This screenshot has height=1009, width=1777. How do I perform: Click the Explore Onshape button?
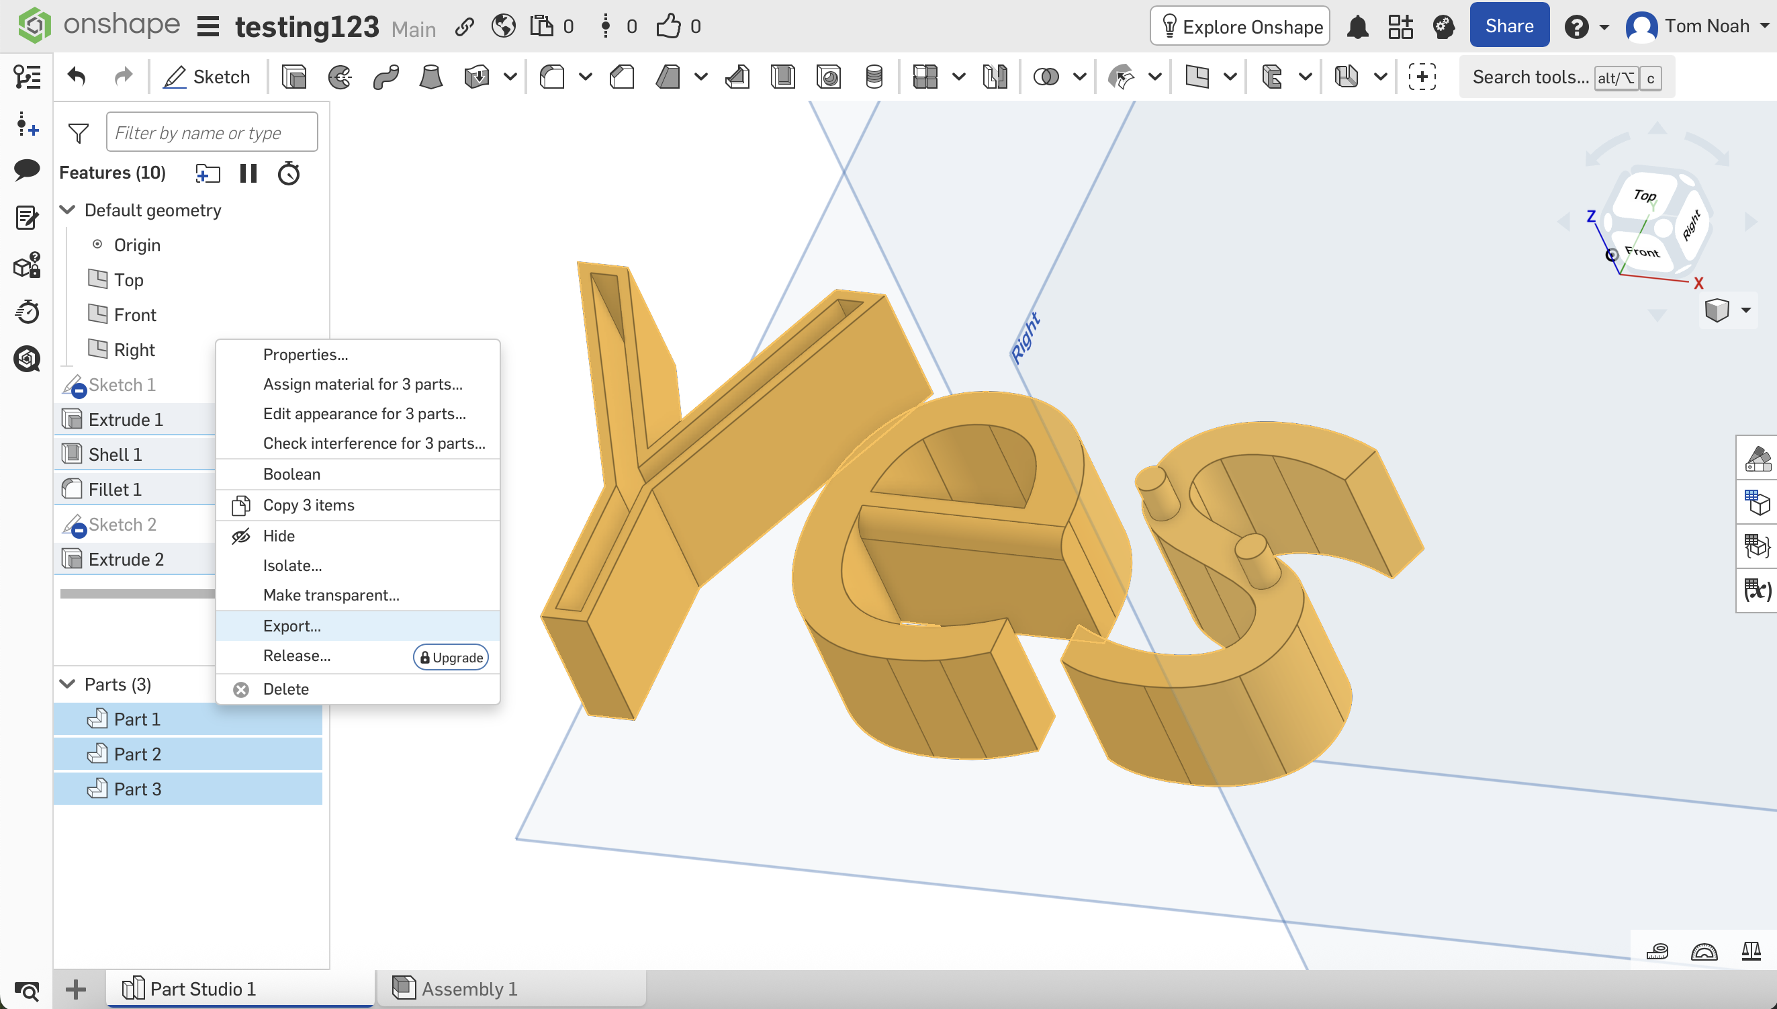(x=1239, y=26)
